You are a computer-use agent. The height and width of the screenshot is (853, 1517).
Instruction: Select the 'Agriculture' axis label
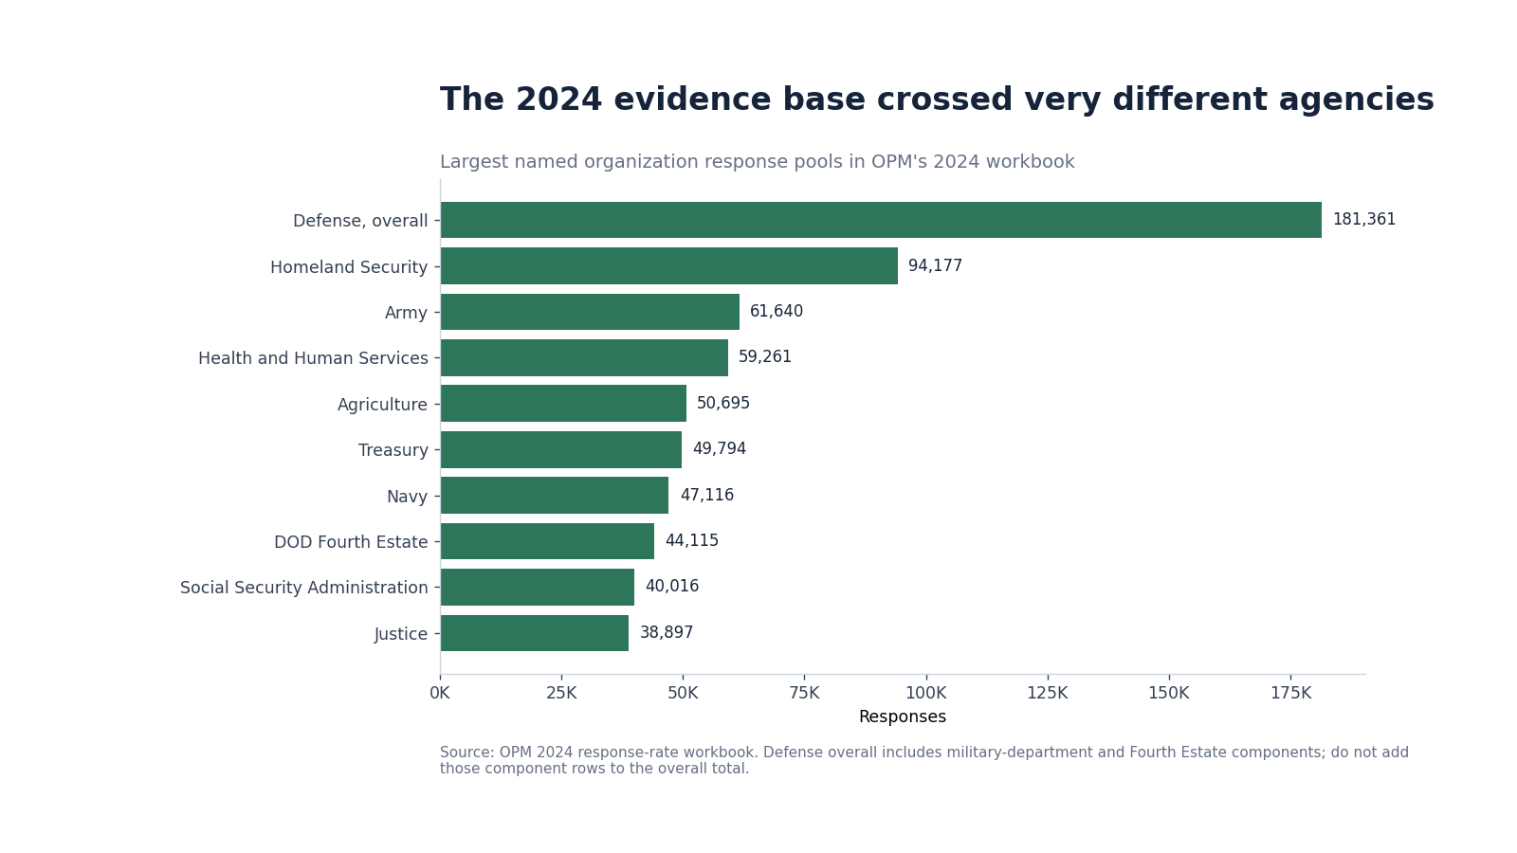[x=382, y=405]
